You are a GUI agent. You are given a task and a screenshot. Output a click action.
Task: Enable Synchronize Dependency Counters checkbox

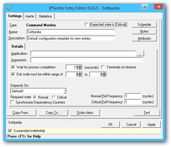pyautogui.click(x=12, y=102)
